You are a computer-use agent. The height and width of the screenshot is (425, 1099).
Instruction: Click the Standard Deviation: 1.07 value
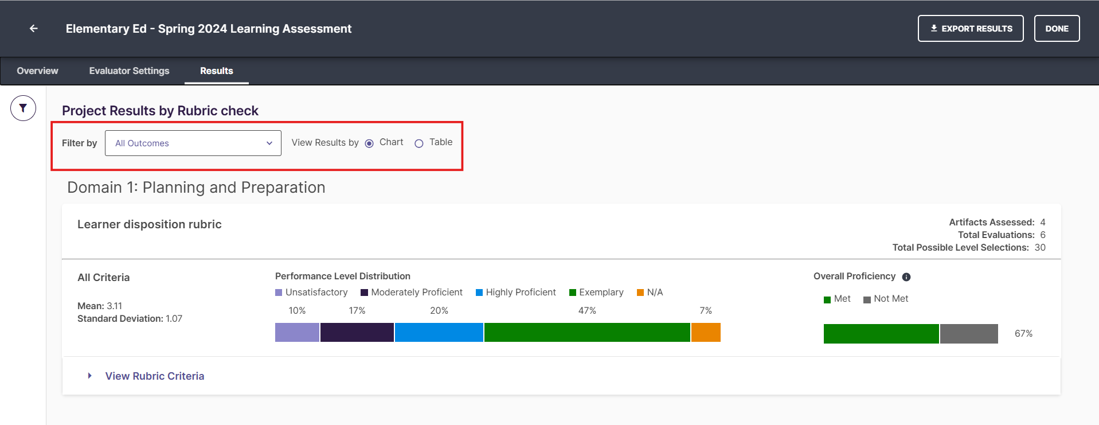(x=130, y=318)
